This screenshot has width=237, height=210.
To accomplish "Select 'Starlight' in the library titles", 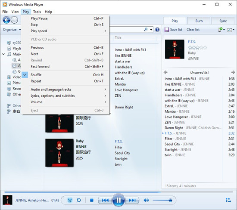I will click(x=121, y=159).
